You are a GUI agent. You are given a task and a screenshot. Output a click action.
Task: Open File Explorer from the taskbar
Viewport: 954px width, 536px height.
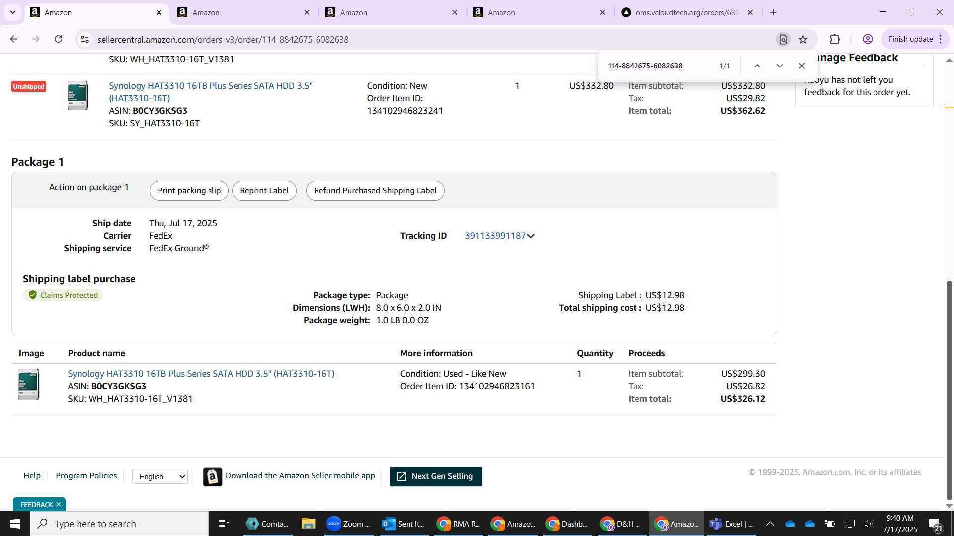pos(308,524)
